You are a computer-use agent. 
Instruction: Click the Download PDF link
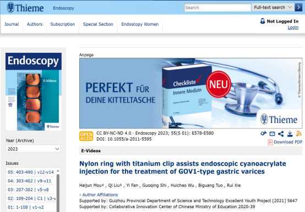(288, 142)
